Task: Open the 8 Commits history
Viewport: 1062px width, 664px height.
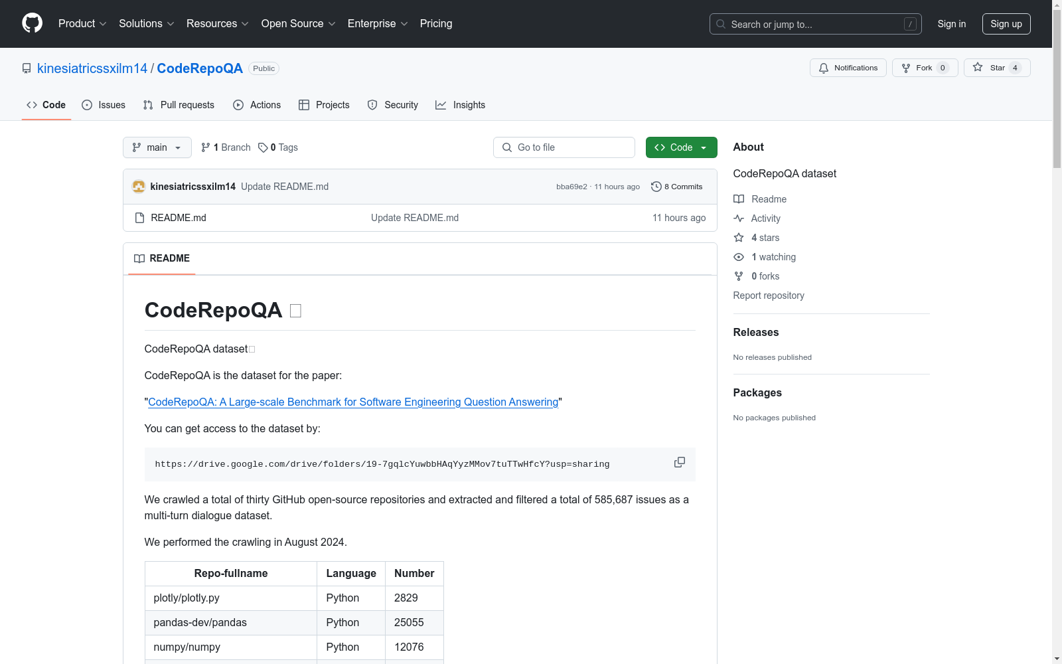Action: coord(677,187)
